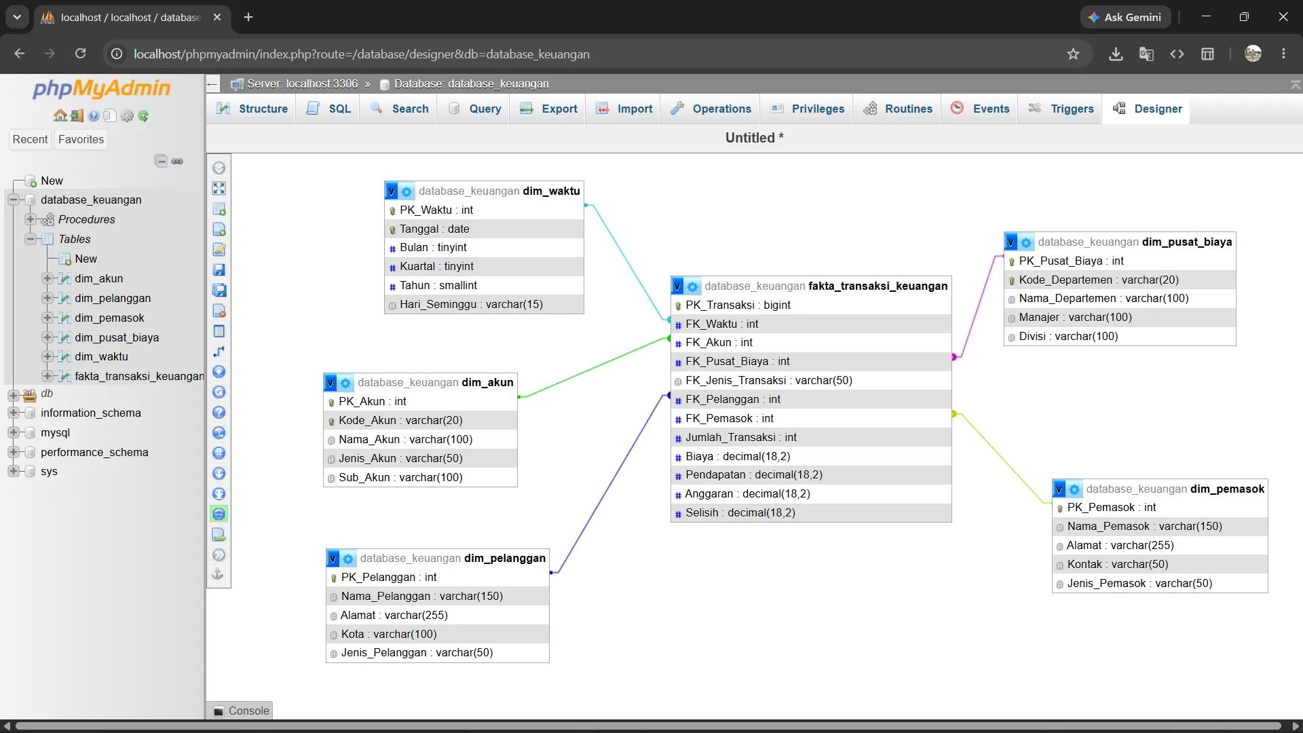Screen dimensions: 1303x733
Task: Click the Create relationship icon
Action: tap(219, 352)
